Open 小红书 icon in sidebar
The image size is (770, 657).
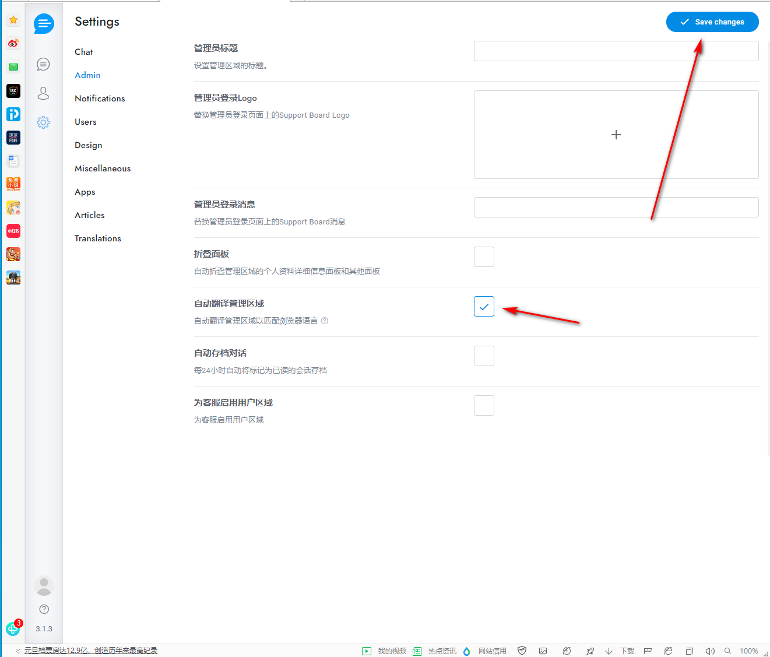click(13, 231)
